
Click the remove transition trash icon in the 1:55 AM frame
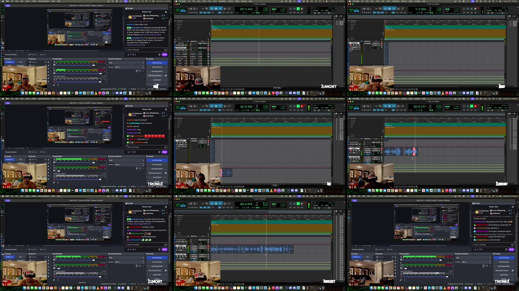click(x=140, y=71)
